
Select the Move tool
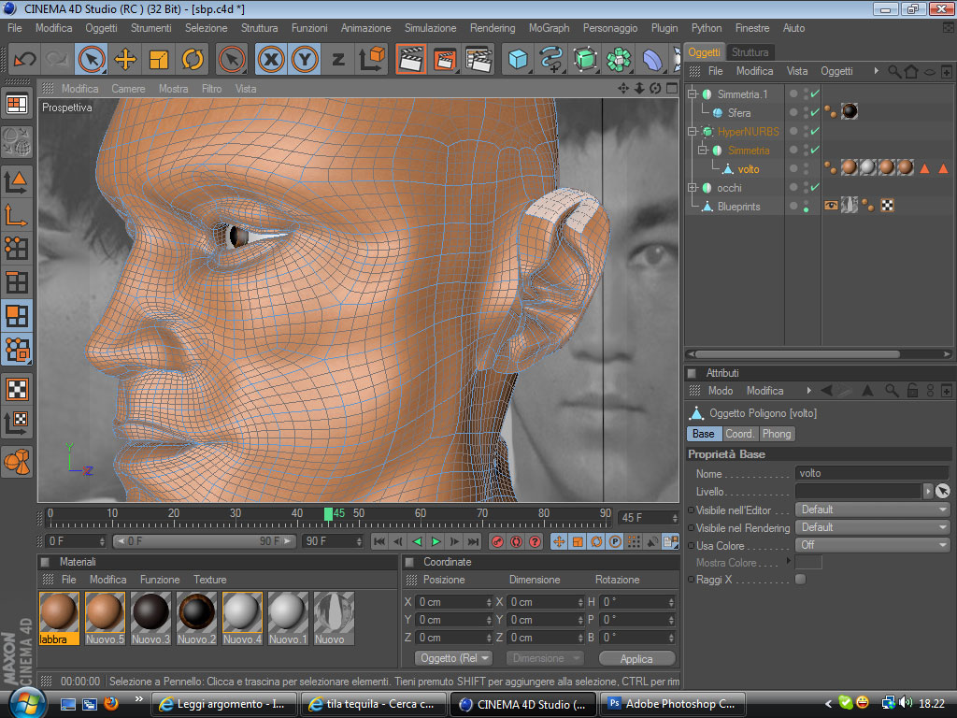click(124, 60)
